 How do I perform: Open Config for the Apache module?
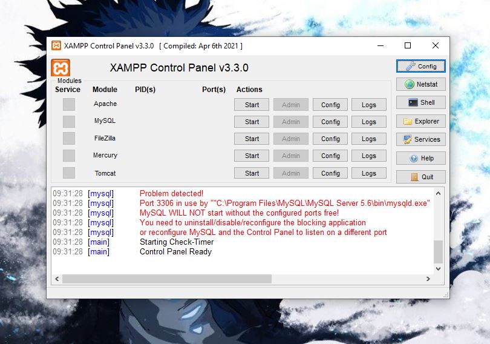(x=330, y=105)
